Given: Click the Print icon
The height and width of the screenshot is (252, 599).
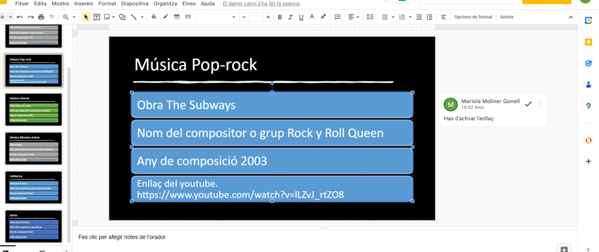Looking at the screenshot, I should pyautogui.click(x=40, y=17).
